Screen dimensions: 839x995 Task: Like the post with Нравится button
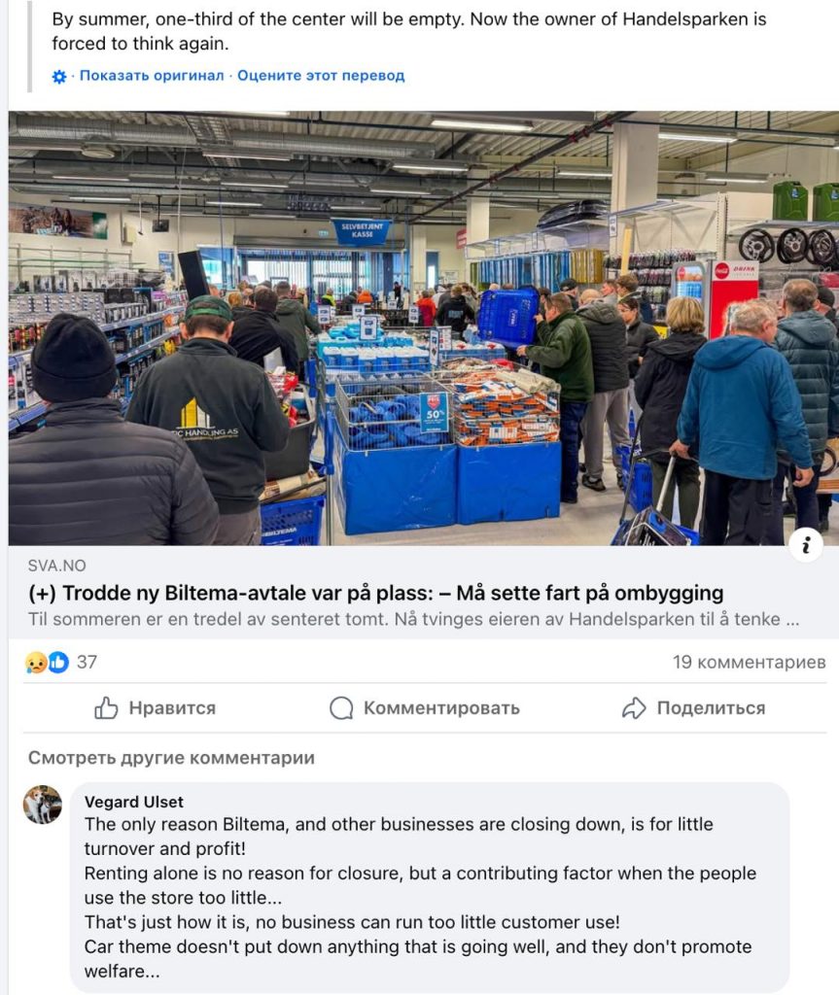pos(155,707)
